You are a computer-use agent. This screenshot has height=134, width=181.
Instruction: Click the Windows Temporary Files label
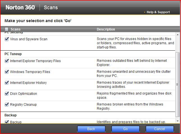click(x=30, y=72)
